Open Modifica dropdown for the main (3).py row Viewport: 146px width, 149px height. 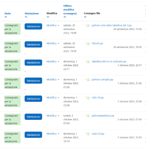pyautogui.click(x=53, y=134)
